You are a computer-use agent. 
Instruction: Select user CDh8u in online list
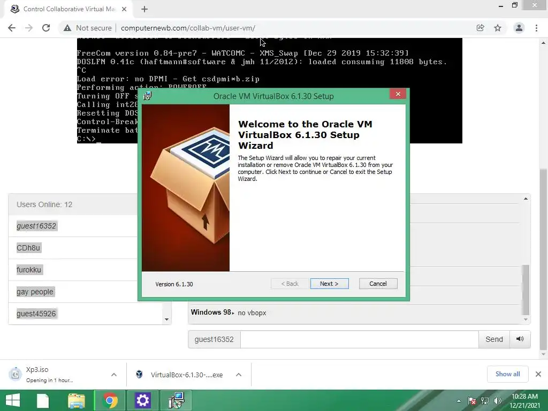pos(28,248)
